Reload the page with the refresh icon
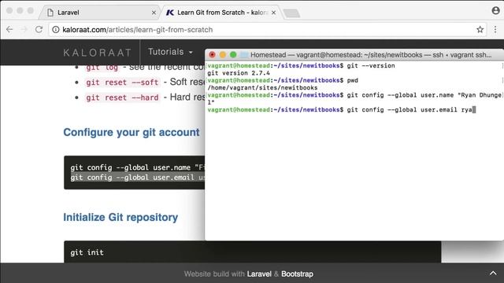504x283 pixels. click(x=39, y=30)
